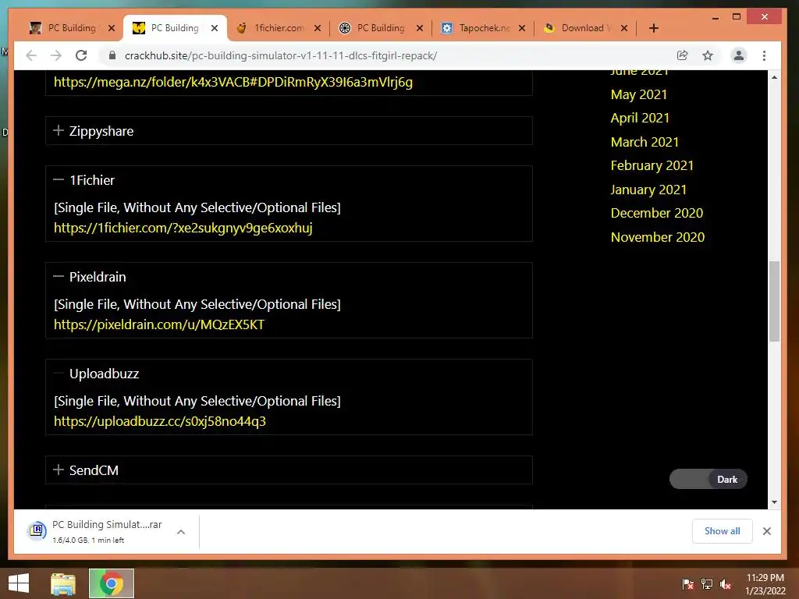This screenshot has width=799, height=599.
Task: Expand the Zippyshare section
Action: coord(289,131)
